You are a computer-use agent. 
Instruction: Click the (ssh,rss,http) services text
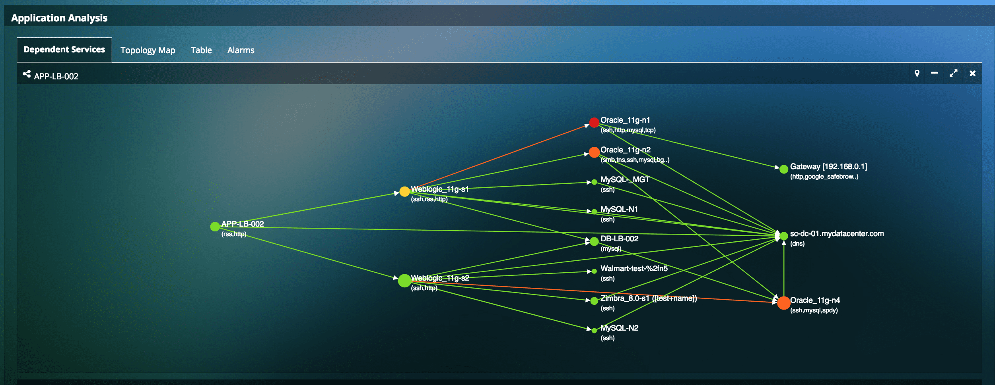(429, 199)
